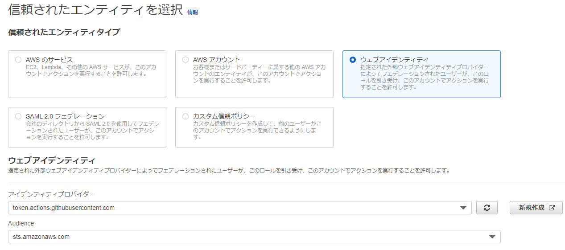This screenshot has height=250, width=565.
Task: Select the AWS のサービス radio option
Action: (18, 60)
